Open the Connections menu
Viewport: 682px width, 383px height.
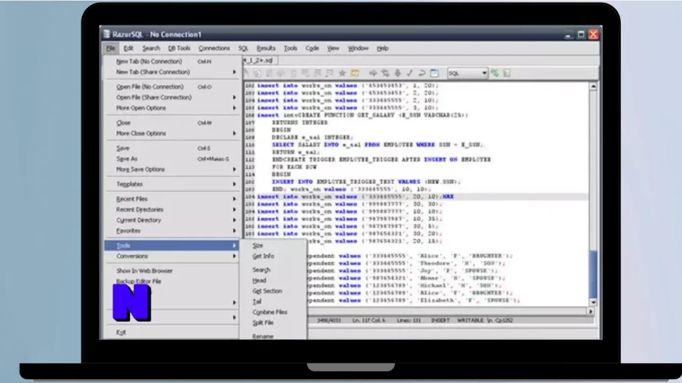pos(214,48)
